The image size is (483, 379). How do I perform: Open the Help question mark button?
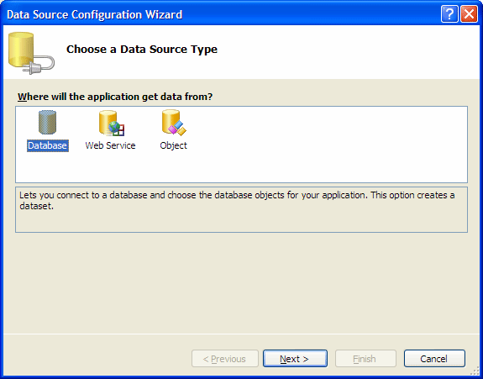pyautogui.click(x=449, y=13)
